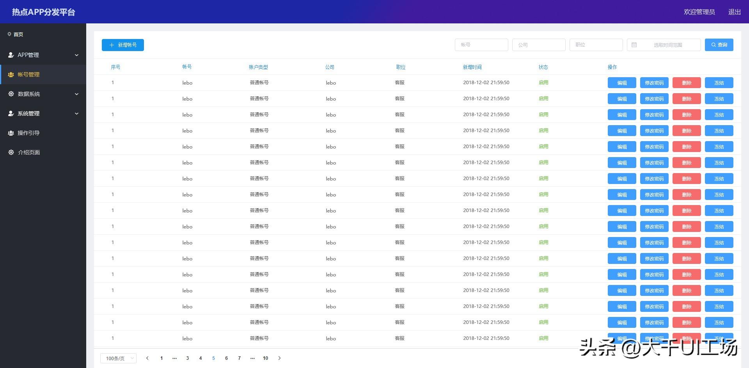Go to page 6 in pagination
This screenshot has width=749, height=368.
tap(226, 358)
